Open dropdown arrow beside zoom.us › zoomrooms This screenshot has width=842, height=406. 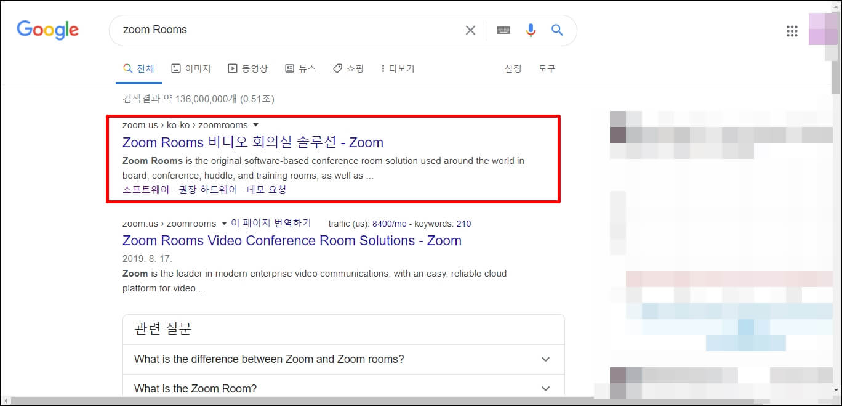click(225, 223)
